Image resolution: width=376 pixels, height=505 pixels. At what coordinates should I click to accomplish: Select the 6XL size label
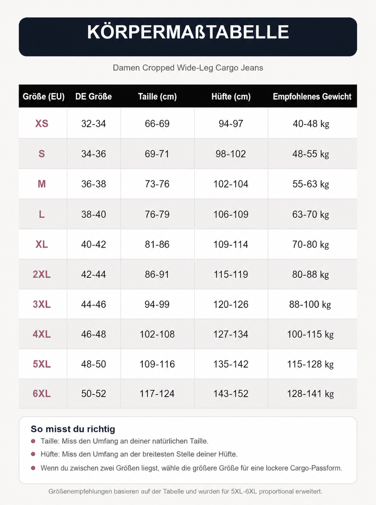(x=42, y=394)
